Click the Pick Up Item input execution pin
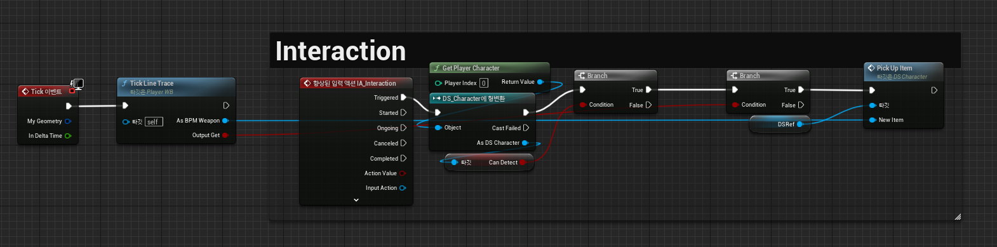The height and width of the screenshot is (247, 997). point(873,90)
